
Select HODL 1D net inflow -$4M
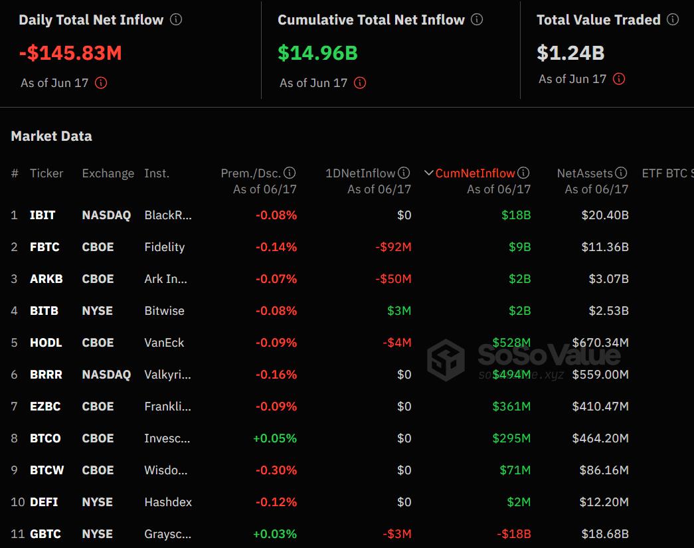(397, 343)
